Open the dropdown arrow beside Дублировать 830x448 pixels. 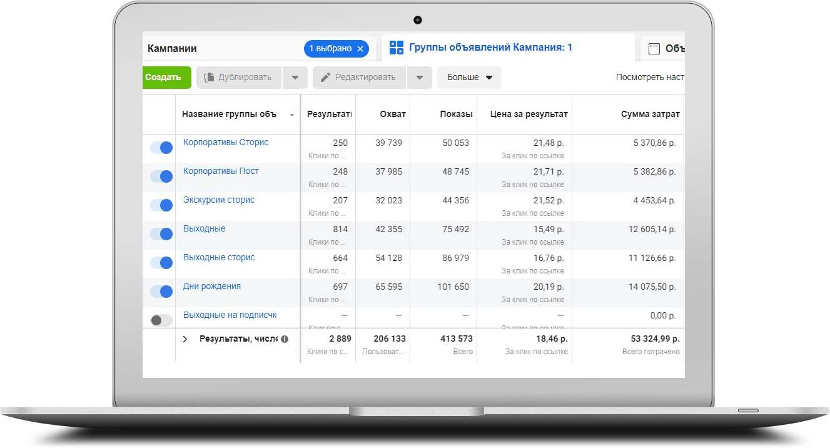click(295, 78)
